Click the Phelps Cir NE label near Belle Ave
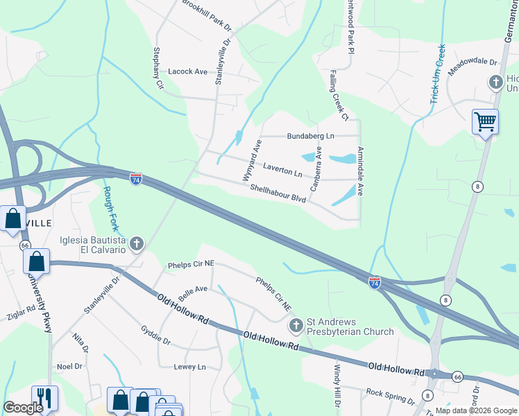The width and height of the screenshot is (519, 416). pos(191,265)
